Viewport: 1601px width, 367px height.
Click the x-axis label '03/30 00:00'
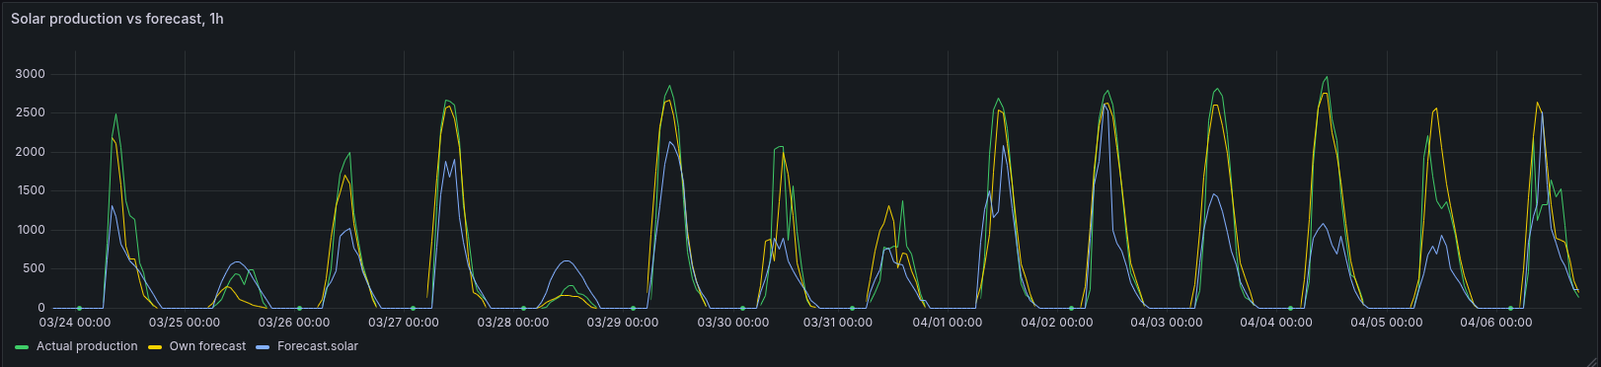[x=732, y=323]
